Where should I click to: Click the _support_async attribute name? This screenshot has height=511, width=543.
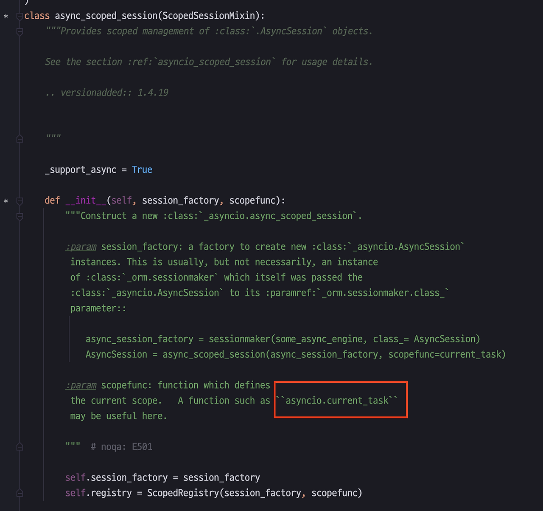80,169
